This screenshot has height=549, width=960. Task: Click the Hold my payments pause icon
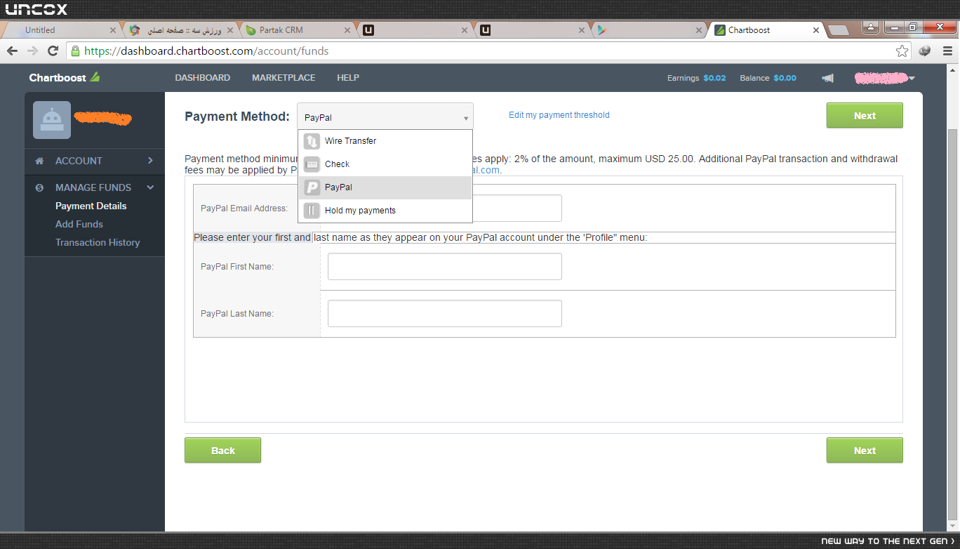point(312,211)
